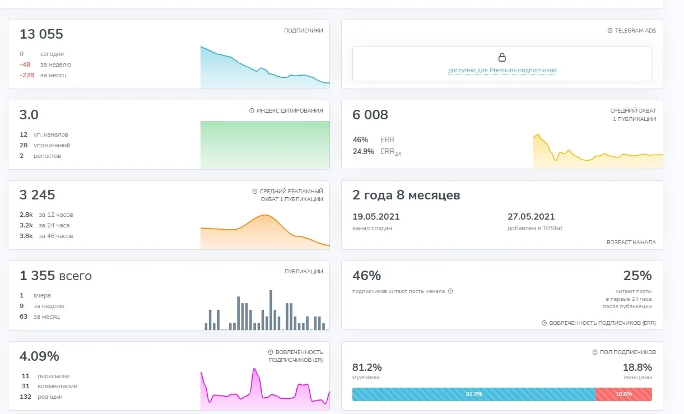Click the engagement rate 4.09%
684x414 pixels.
point(39,356)
